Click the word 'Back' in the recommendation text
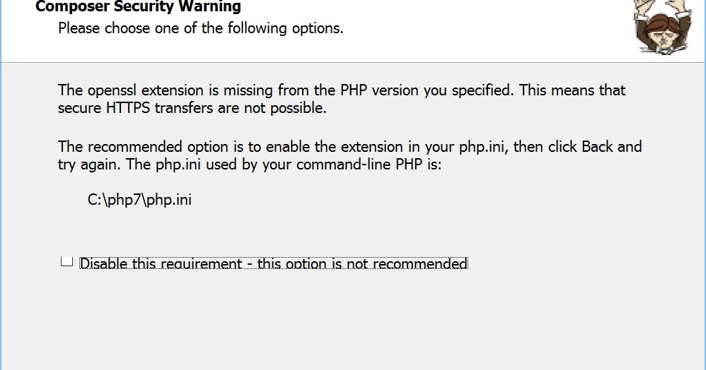 click(598, 147)
